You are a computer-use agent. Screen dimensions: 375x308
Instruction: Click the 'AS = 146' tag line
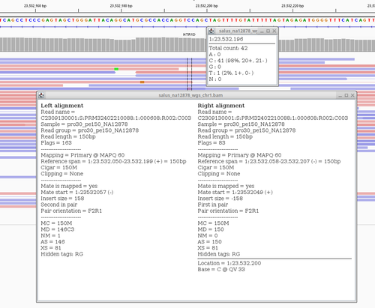tap(52, 242)
